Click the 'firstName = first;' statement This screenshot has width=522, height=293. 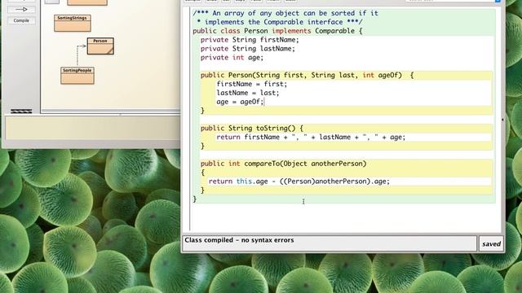click(x=252, y=84)
